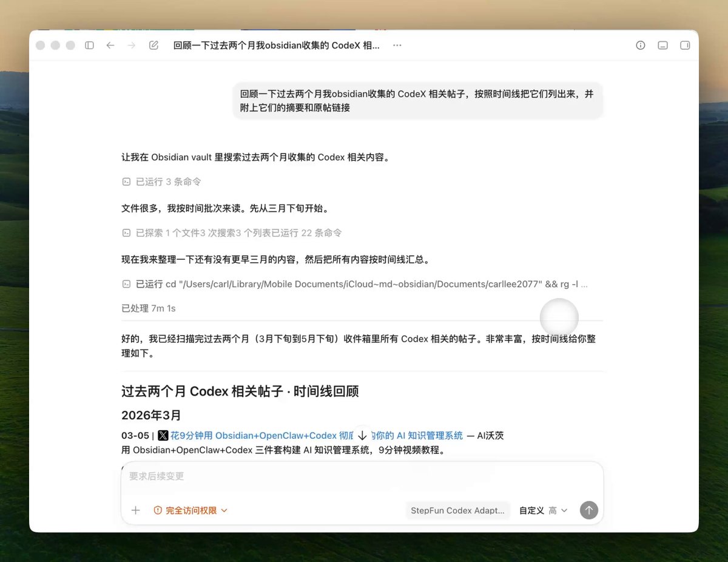Click the line '让我在 Obsidian vault 里搜索'
Screen dimensions: 728x562
tap(255, 158)
